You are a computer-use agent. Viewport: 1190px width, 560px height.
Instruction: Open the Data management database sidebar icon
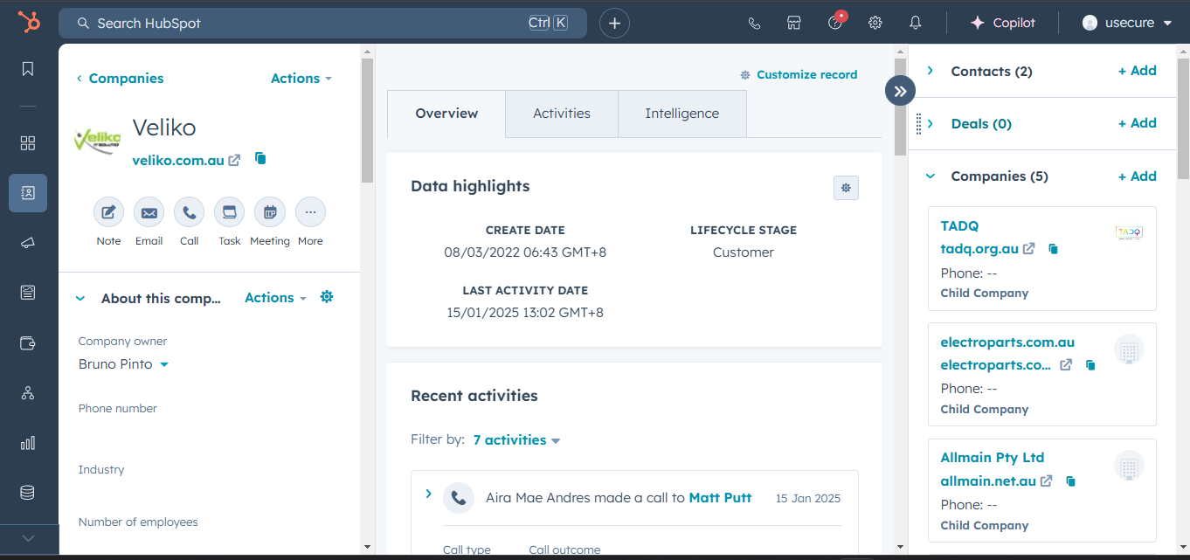28,493
